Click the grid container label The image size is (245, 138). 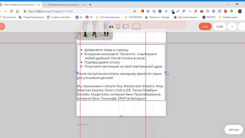point(83,125)
